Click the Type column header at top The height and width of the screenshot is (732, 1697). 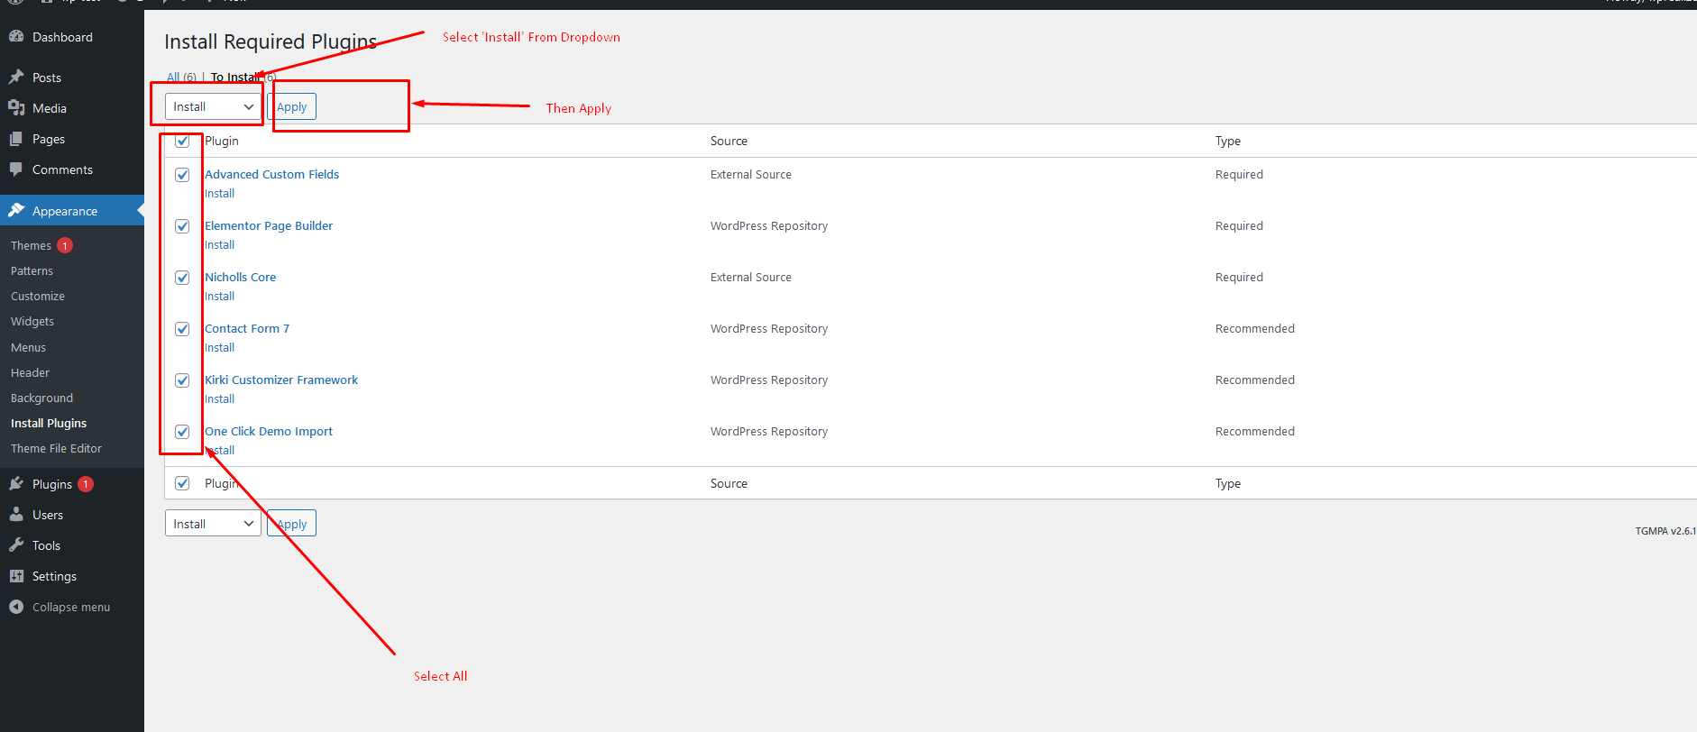(1228, 141)
